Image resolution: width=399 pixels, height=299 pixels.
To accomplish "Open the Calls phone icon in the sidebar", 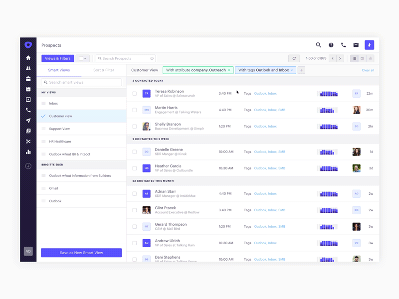I will click(28, 110).
